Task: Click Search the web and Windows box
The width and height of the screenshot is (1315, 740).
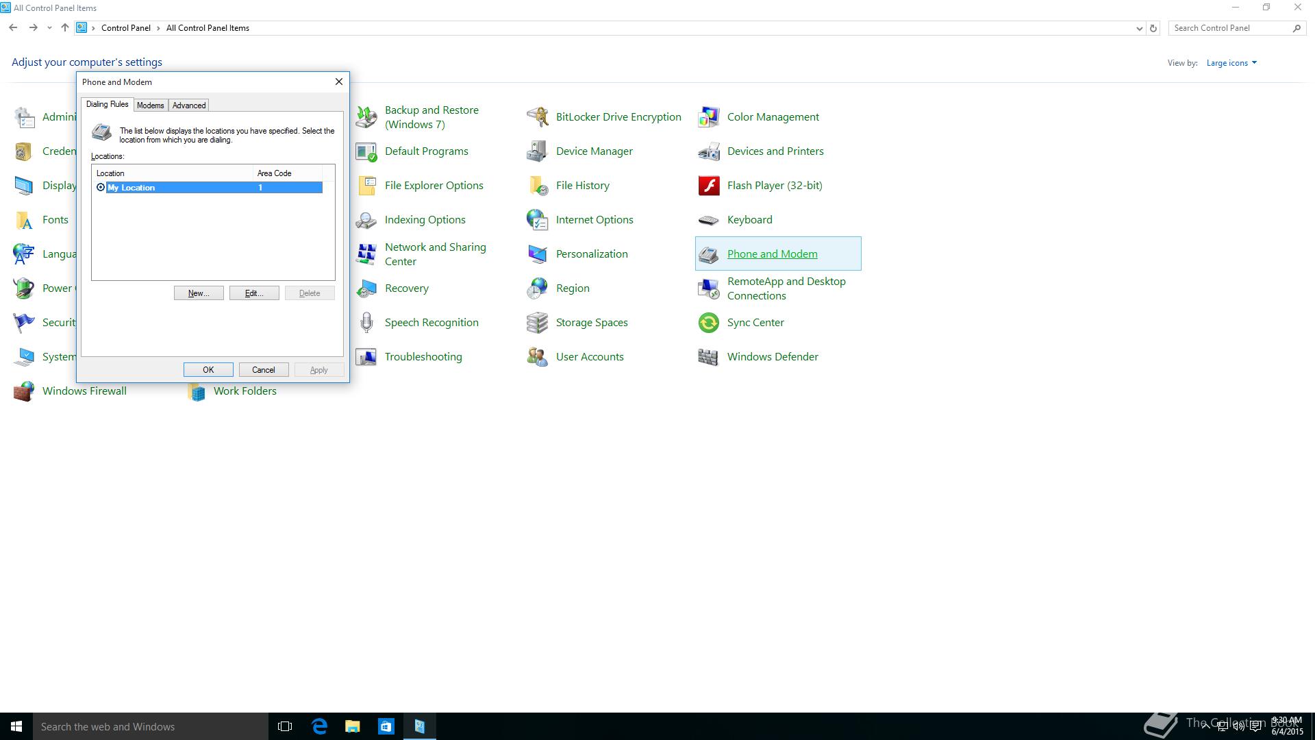Action: 151,726
